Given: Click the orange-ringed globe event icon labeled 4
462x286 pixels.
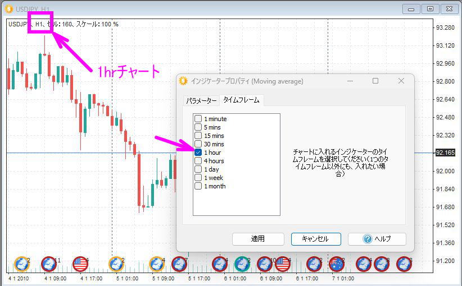Looking at the screenshot, I should [x=157, y=264].
